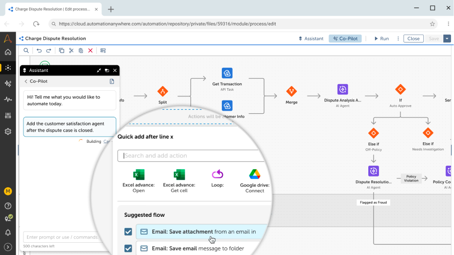
Task: Click the location pin with checkmark icon
Action: tap(8, 218)
